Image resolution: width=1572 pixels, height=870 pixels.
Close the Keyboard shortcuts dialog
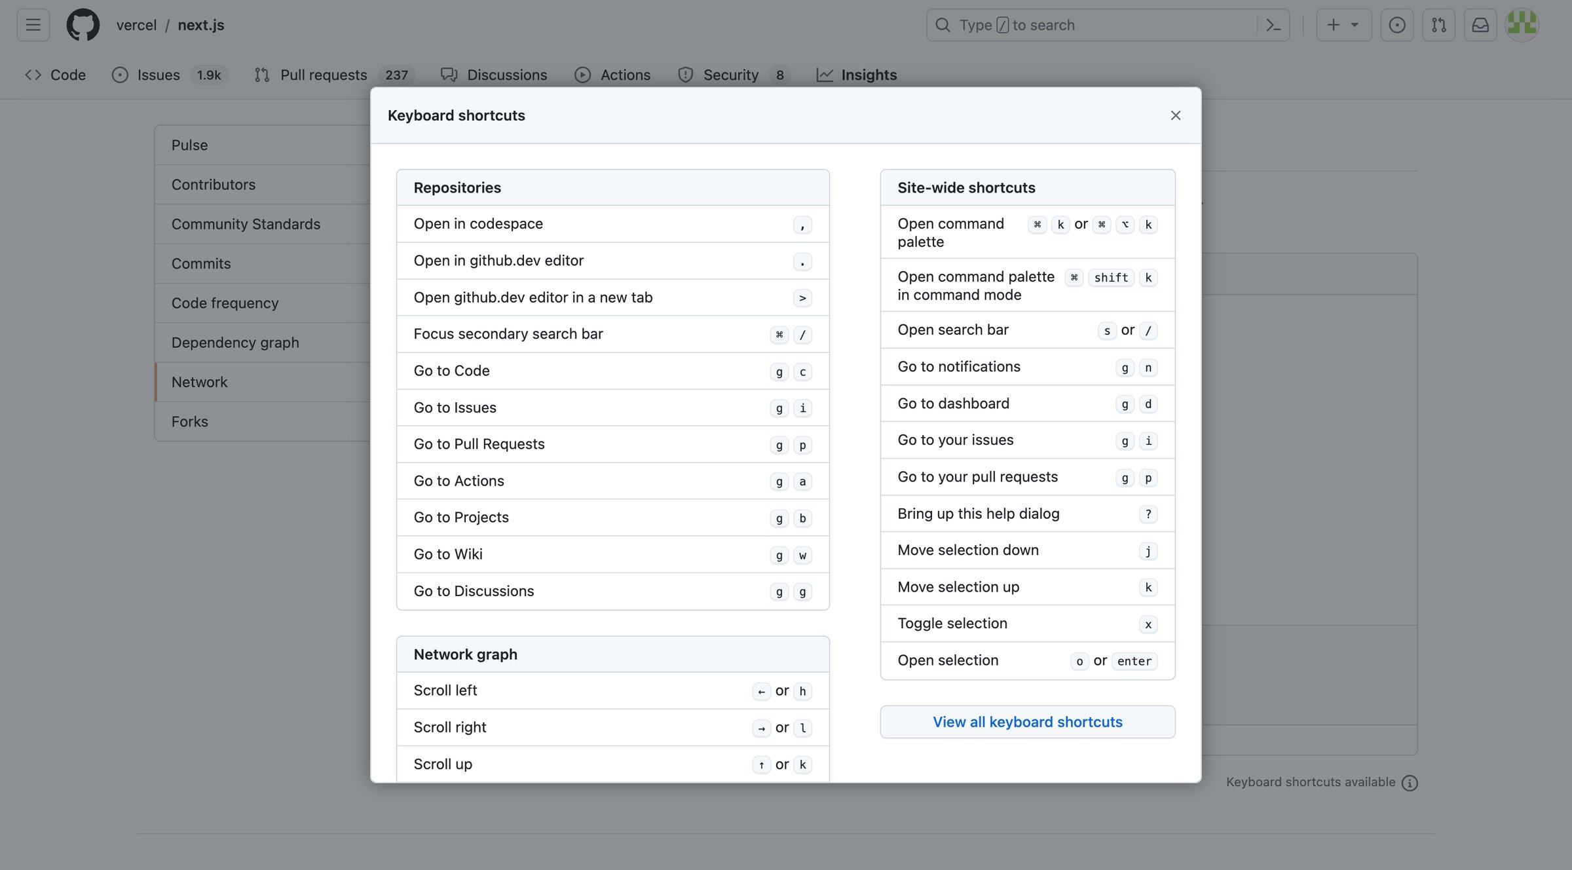point(1176,115)
